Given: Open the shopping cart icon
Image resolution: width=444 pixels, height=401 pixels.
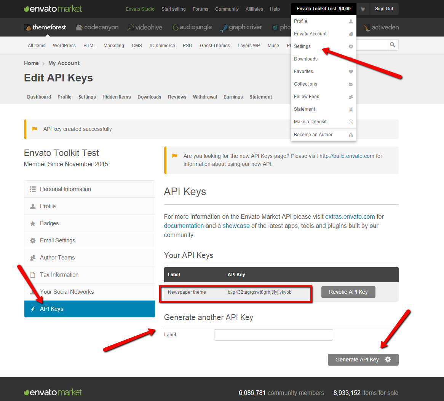Looking at the screenshot, I should [363, 9].
